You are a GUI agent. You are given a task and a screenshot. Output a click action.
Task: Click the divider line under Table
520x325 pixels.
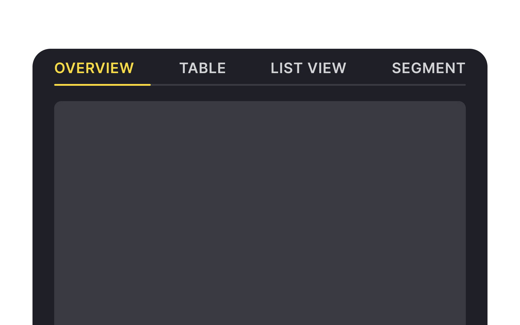click(x=203, y=85)
